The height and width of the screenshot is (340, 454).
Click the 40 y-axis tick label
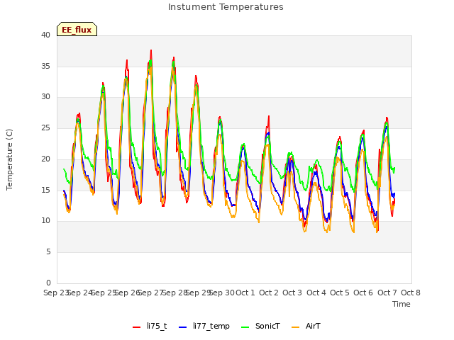click(45, 35)
